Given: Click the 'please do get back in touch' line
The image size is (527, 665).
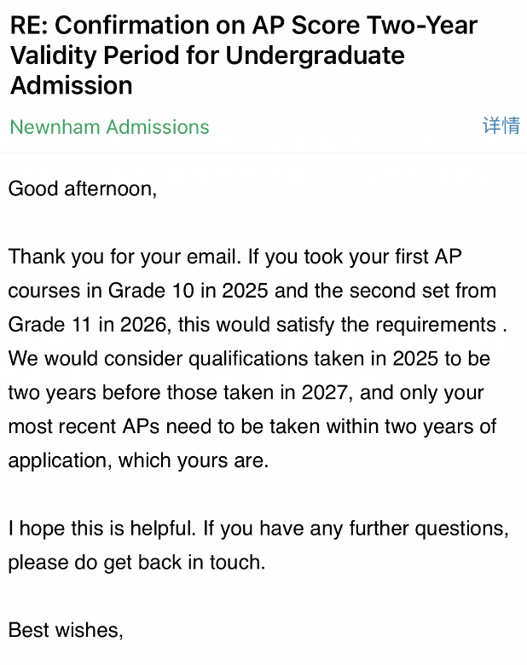Looking at the screenshot, I should 136,563.
